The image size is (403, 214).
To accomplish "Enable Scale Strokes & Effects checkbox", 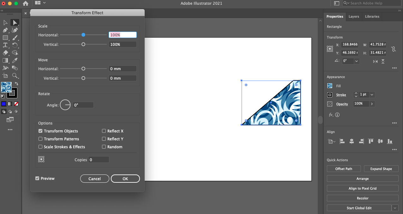I will [x=40, y=147].
